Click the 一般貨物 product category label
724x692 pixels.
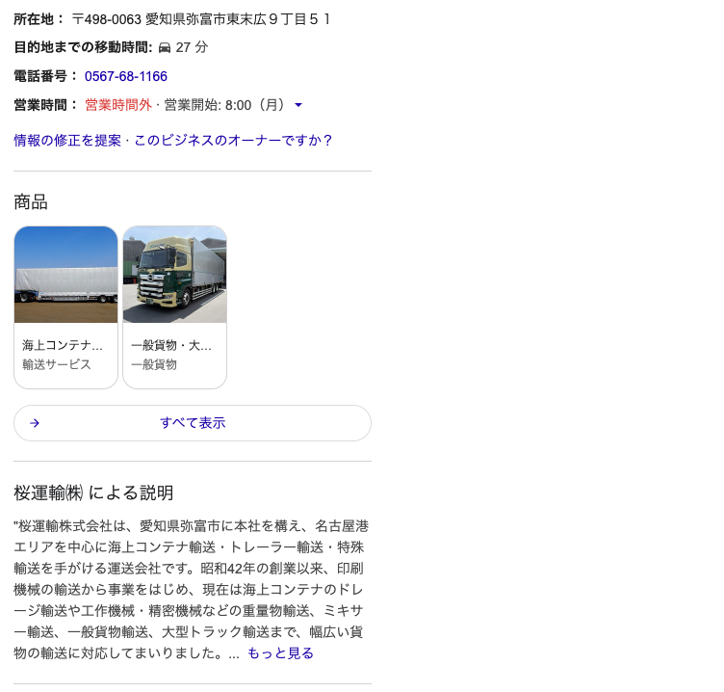point(154,364)
